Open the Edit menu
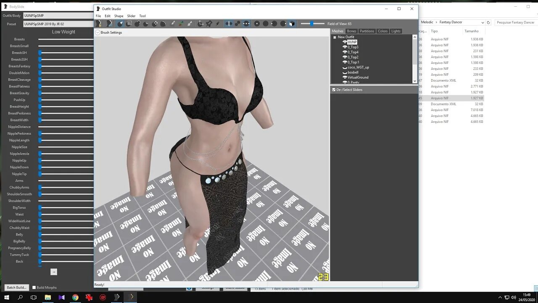This screenshot has width=538, height=303. pos(108,16)
